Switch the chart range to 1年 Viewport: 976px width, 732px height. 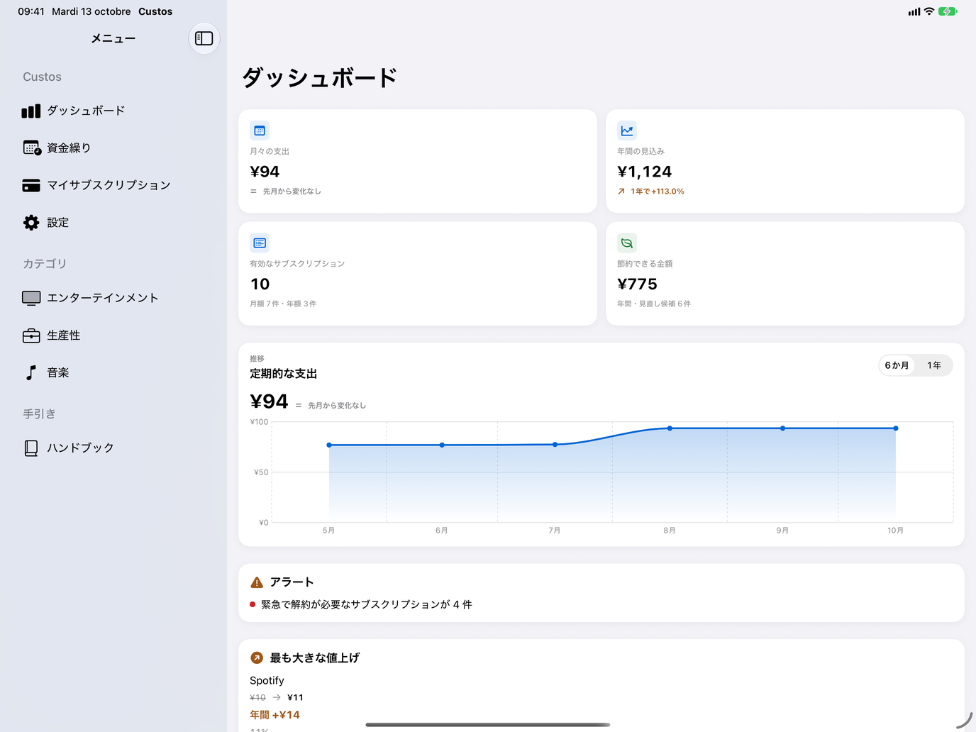[x=934, y=365]
